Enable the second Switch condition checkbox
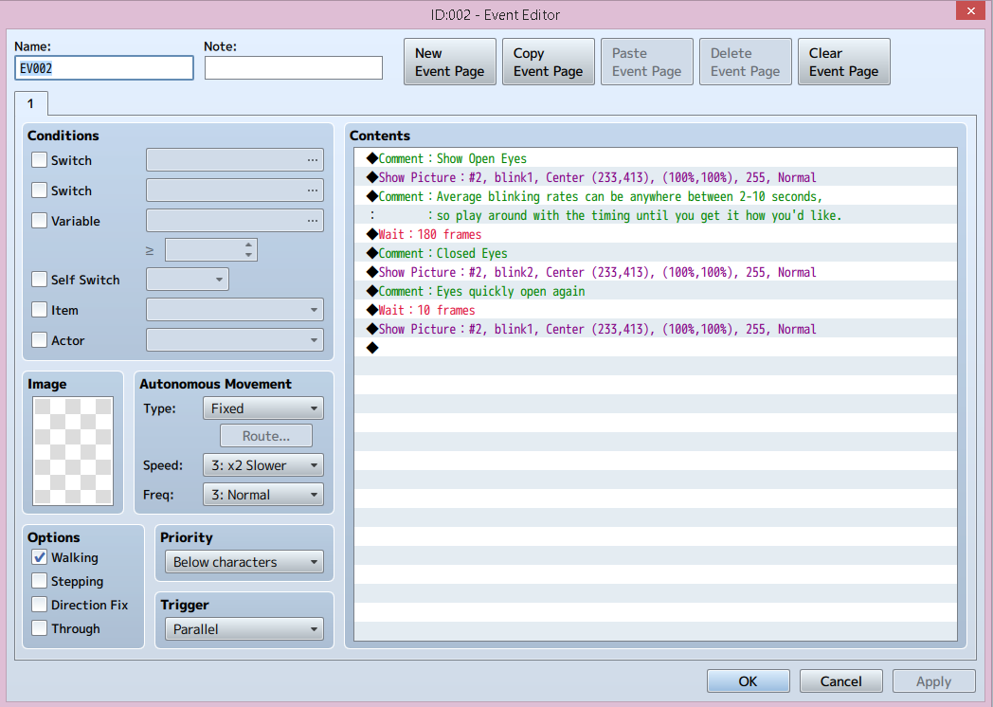The width and height of the screenshot is (993, 707). tap(39, 190)
